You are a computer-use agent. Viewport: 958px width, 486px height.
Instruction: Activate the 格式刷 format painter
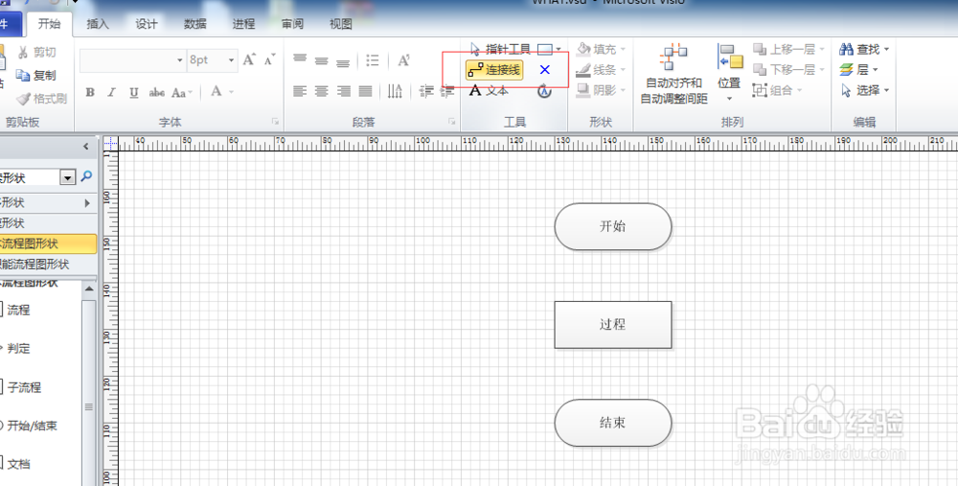click(x=41, y=99)
